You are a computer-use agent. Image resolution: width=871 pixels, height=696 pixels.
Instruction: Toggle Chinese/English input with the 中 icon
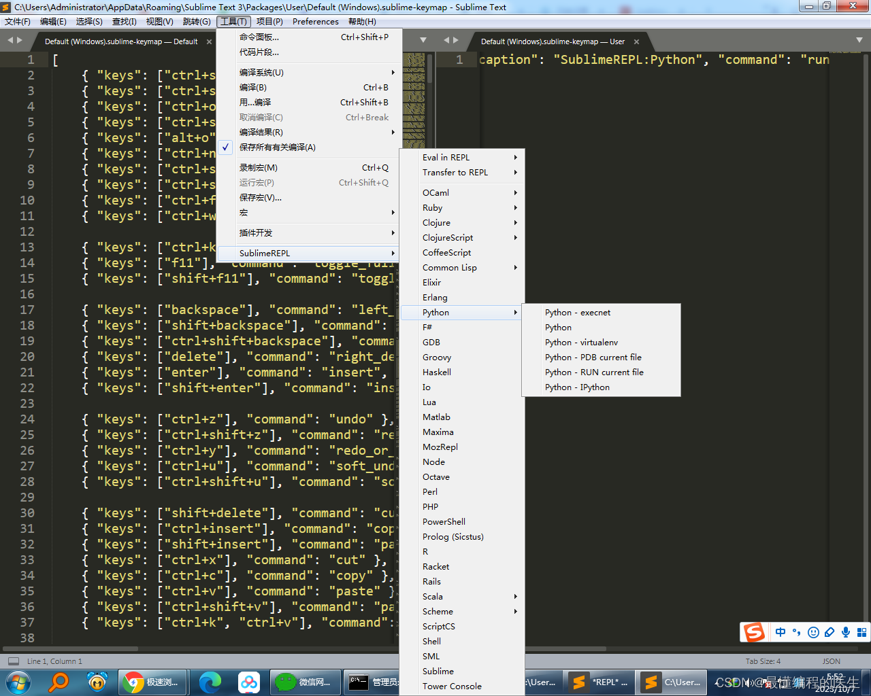pos(780,632)
